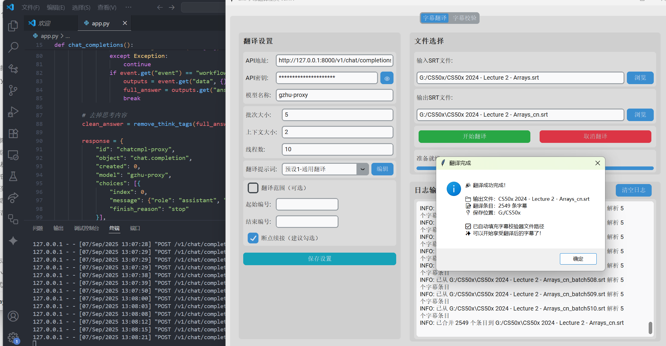Open the 文件(F) menu
This screenshot has height=346, width=666.
point(30,7)
